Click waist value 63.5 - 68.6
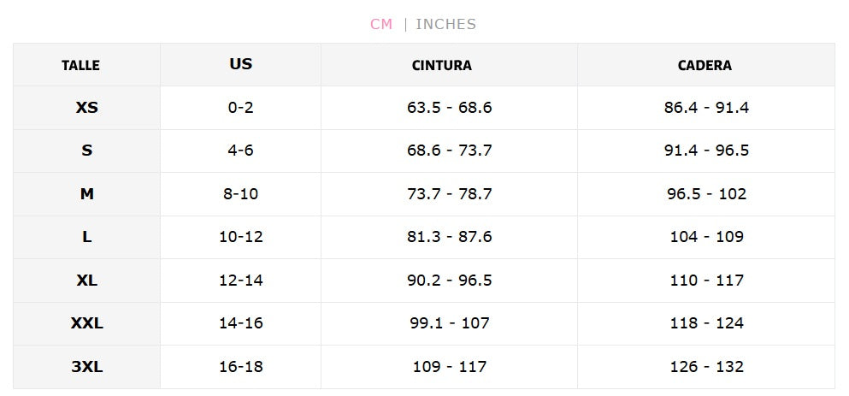 (449, 108)
